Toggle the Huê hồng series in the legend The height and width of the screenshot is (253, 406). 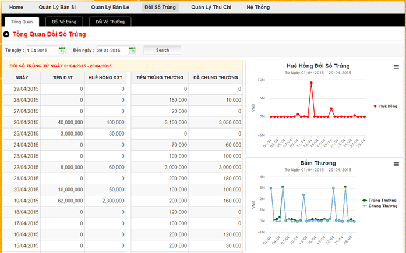pos(384,106)
